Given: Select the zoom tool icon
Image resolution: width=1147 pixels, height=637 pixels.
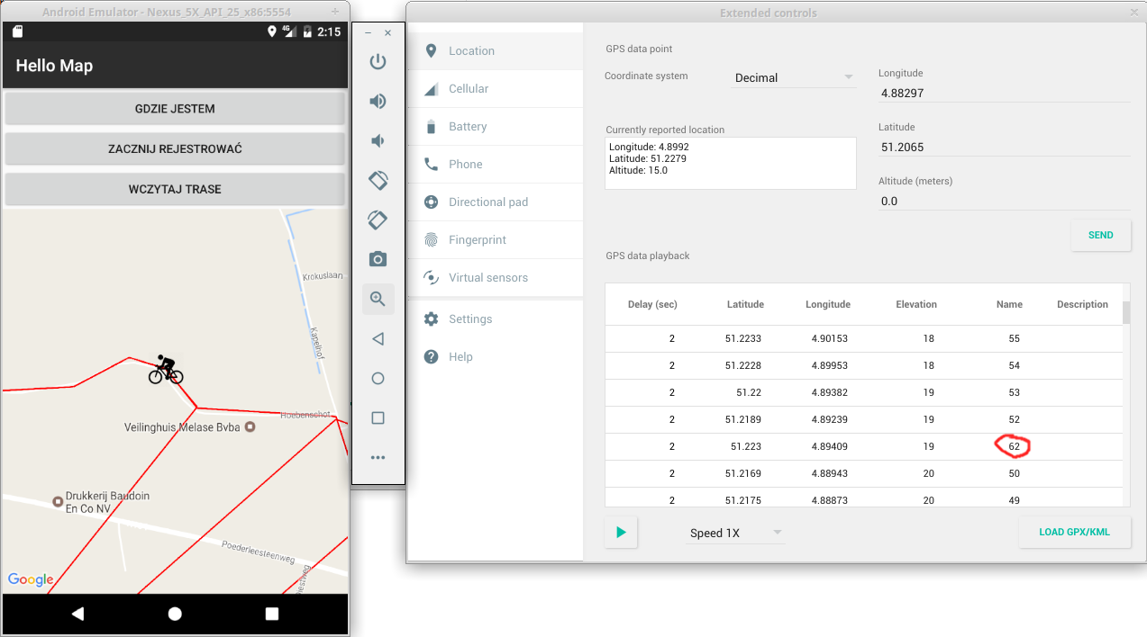Looking at the screenshot, I should pyautogui.click(x=378, y=299).
